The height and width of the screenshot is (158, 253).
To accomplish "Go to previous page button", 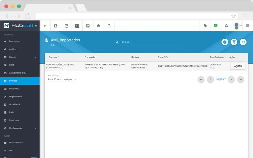I will tap(210, 79).
